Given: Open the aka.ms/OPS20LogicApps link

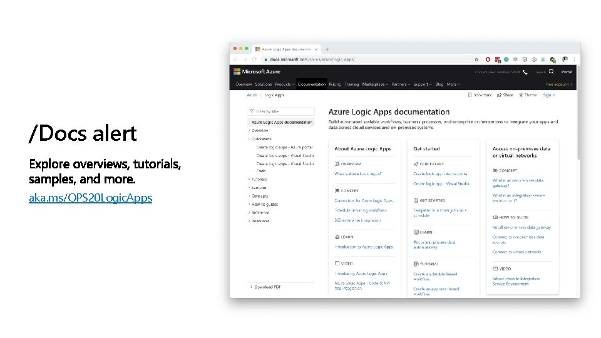Looking at the screenshot, I should pyautogui.click(x=90, y=198).
